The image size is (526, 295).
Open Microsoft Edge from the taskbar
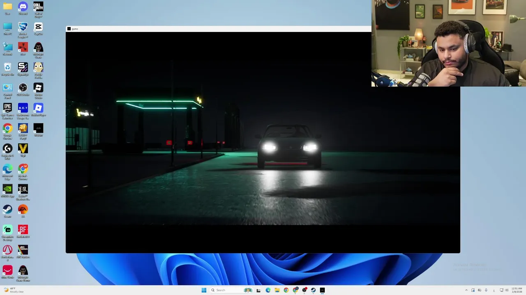(268, 290)
